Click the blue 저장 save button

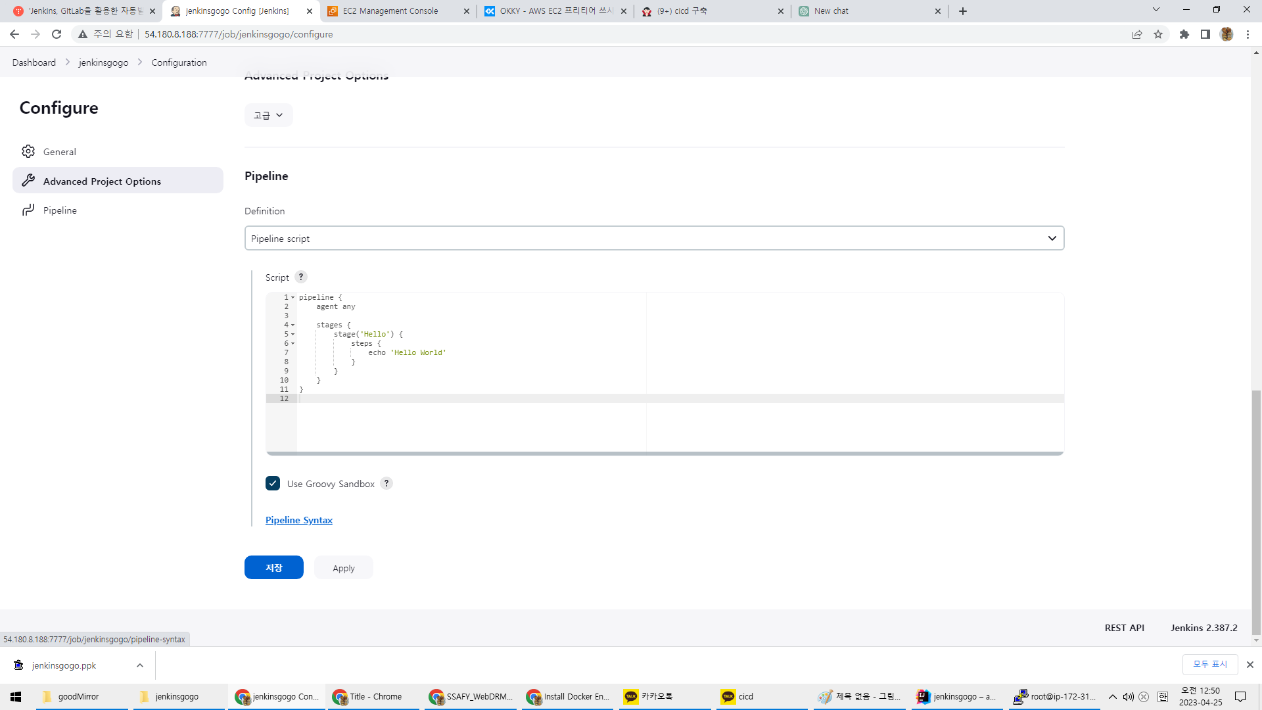pos(273,567)
